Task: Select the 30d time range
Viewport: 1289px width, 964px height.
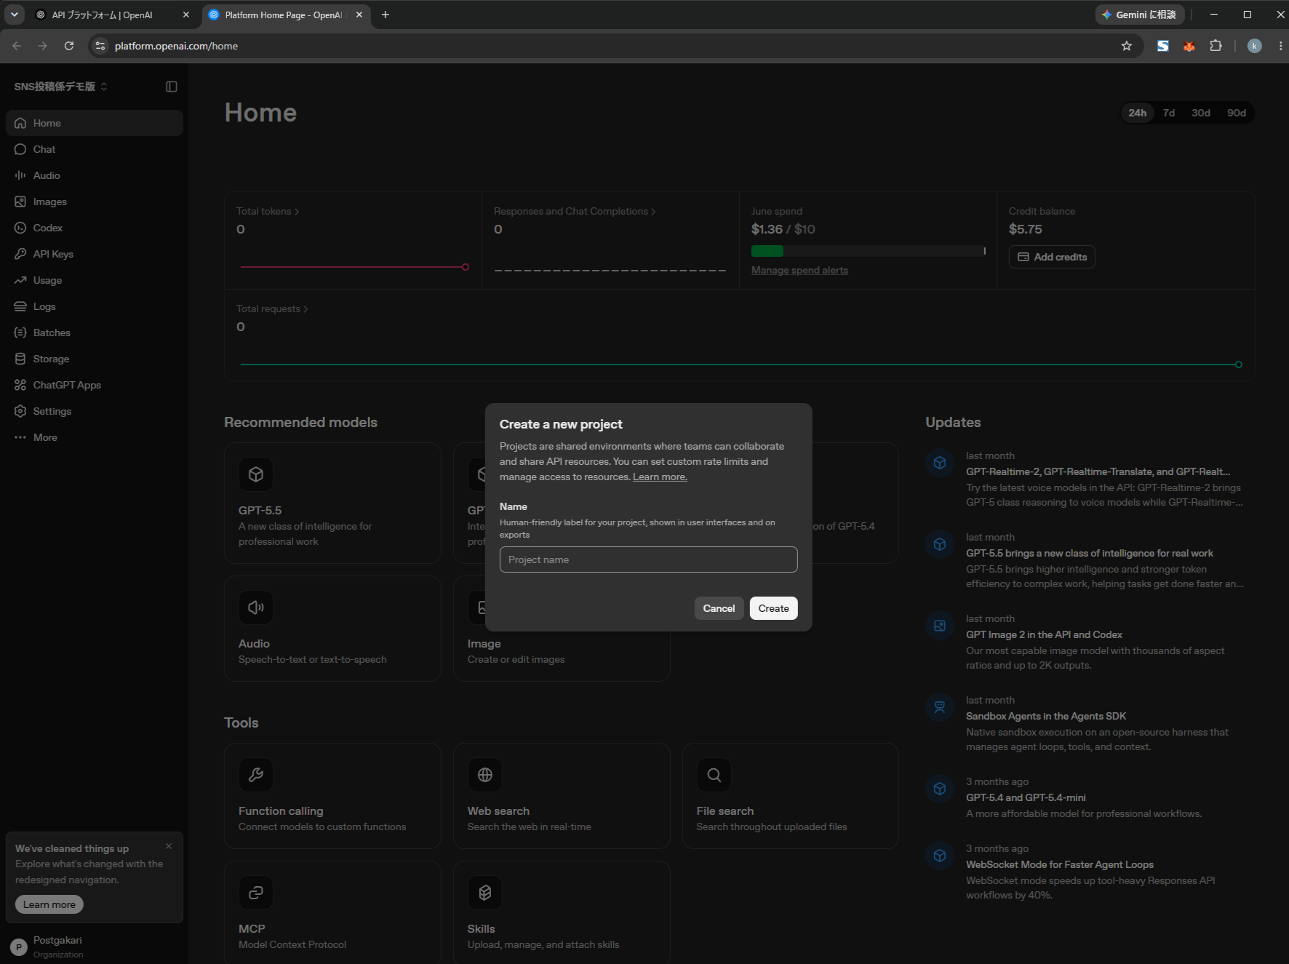Action: pyautogui.click(x=1201, y=113)
